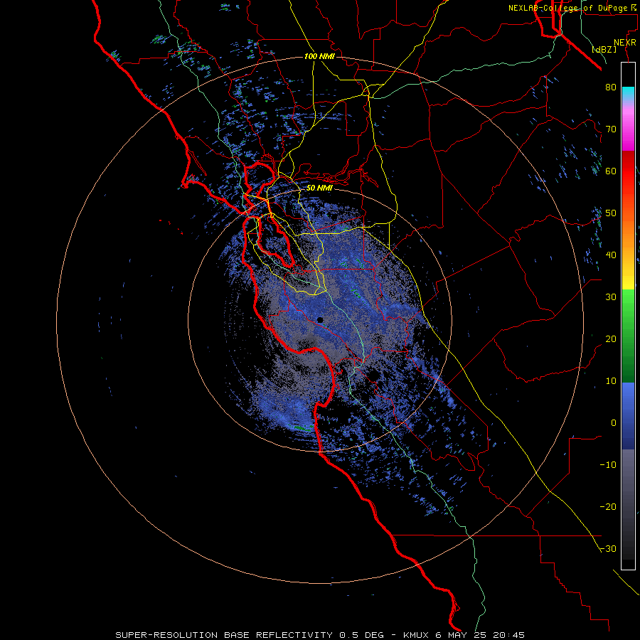The width and height of the screenshot is (640, 640).
Task: Click the 50 dBZ scale label
Action: (x=611, y=213)
